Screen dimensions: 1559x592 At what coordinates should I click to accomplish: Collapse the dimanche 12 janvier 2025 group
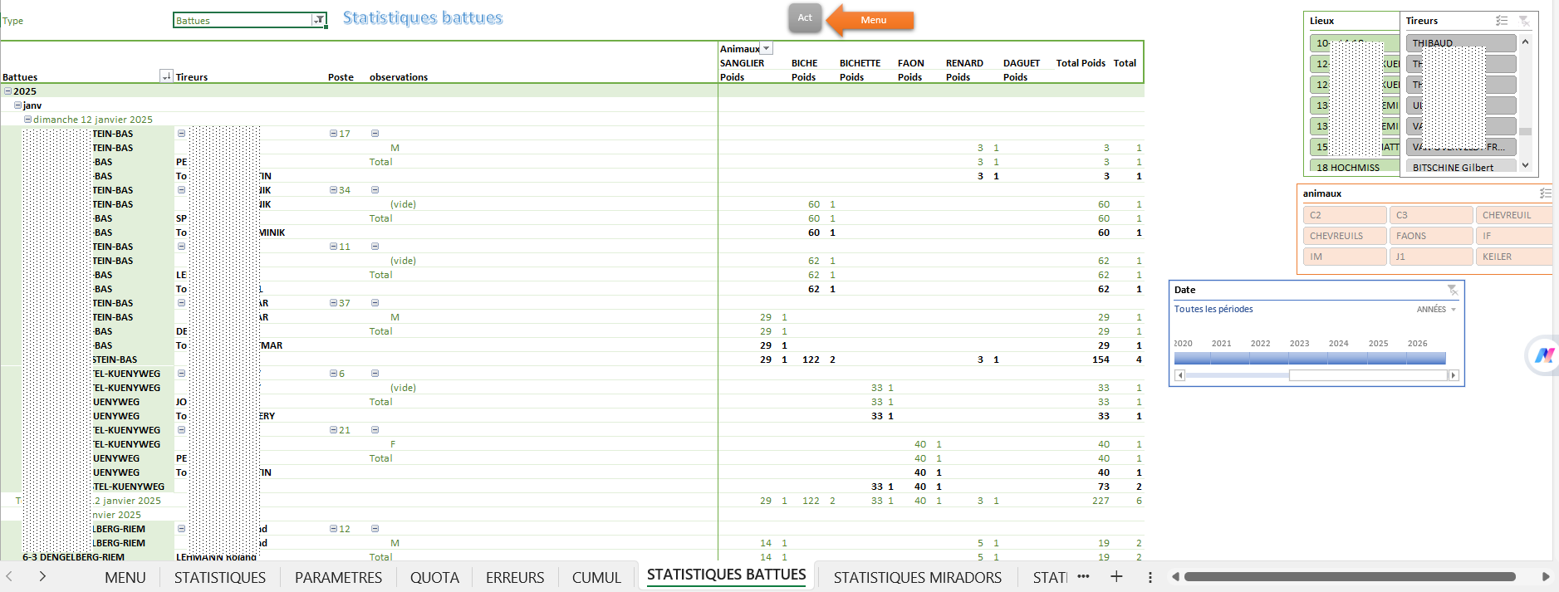pyautogui.click(x=27, y=120)
